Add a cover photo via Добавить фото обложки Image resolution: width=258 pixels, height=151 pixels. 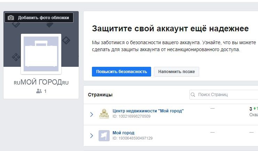point(39,18)
